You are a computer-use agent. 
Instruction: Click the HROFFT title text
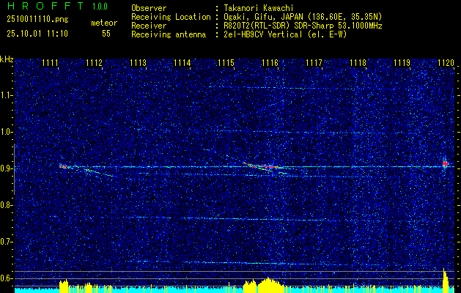tap(45, 6)
